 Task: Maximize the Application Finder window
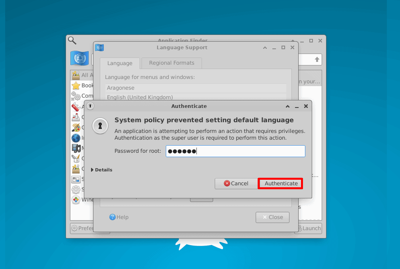pos(311,41)
